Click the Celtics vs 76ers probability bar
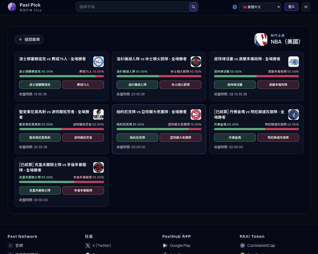Screen dimensions: 318x254 pos(61,76)
